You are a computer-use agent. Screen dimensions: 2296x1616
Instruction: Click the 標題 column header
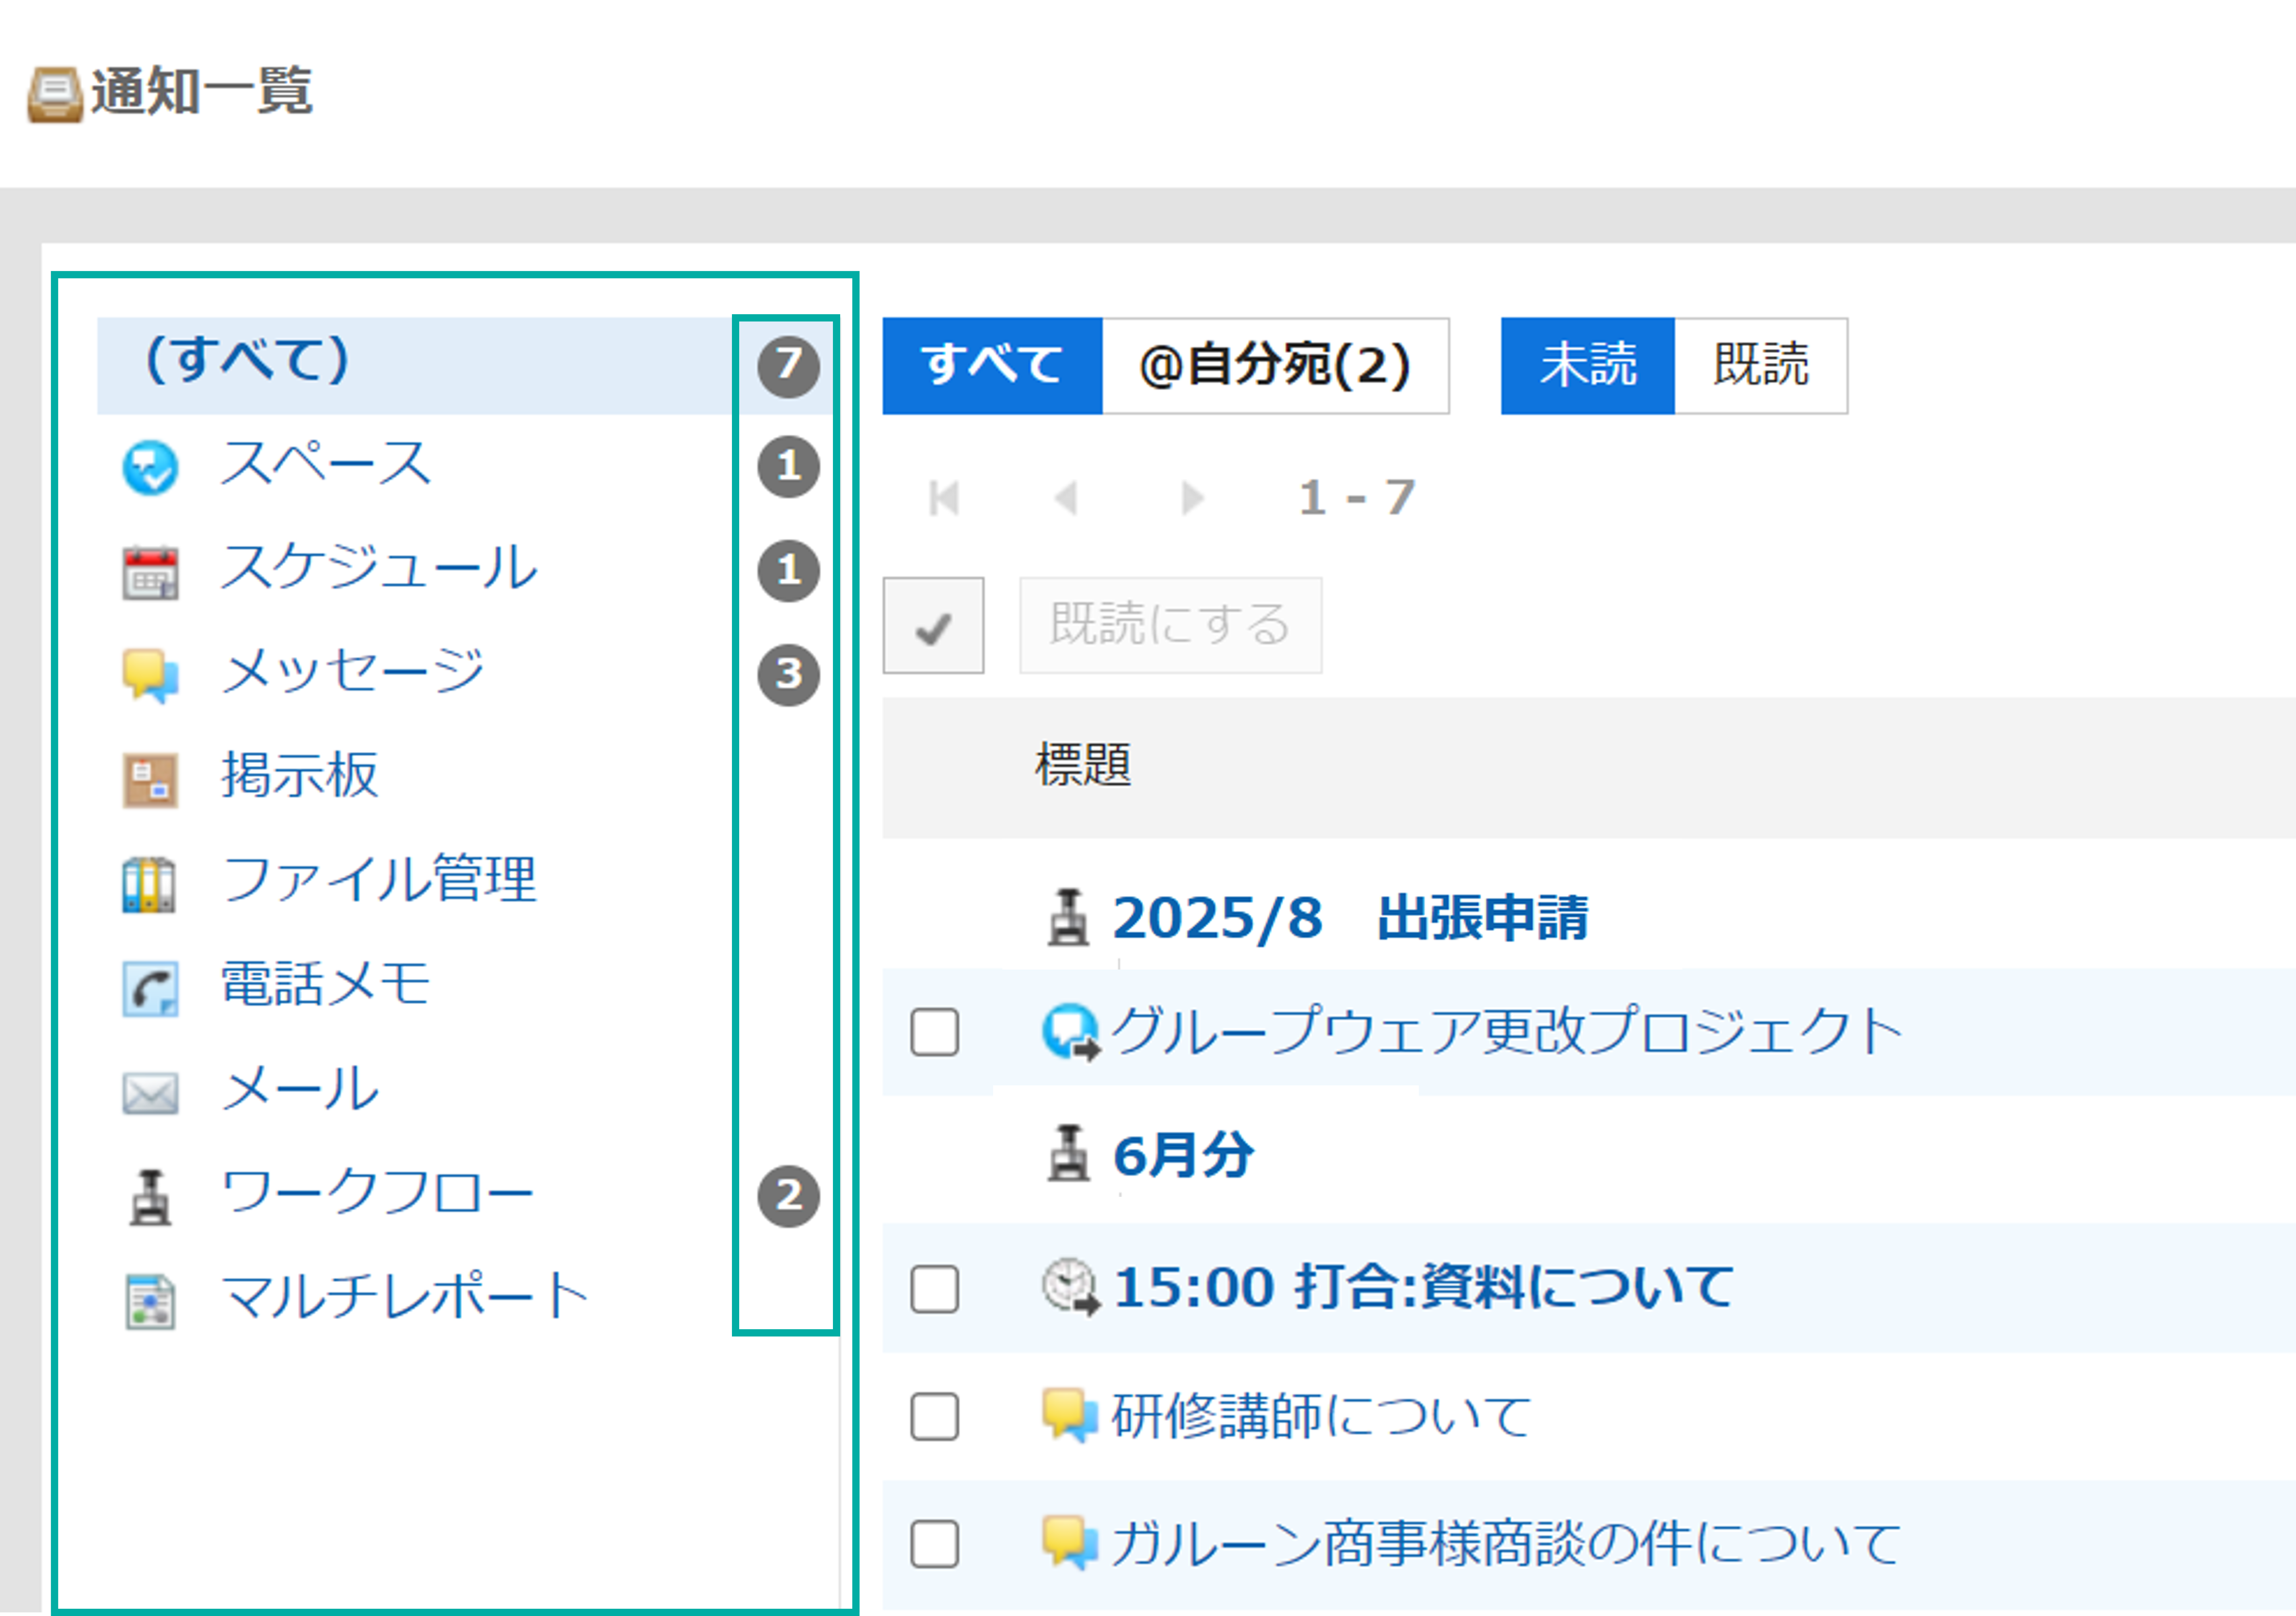pos(1083,766)
